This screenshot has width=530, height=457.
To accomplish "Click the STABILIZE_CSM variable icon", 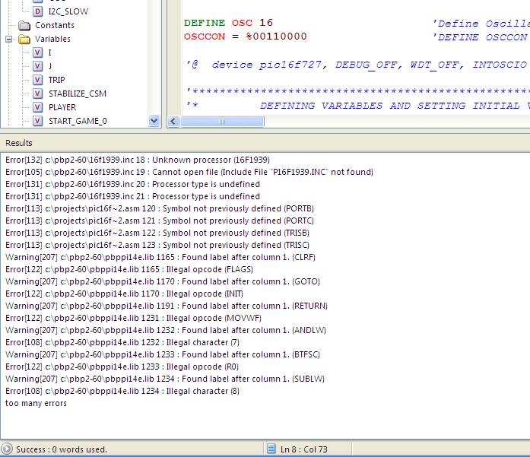I will tap(38, 94).
